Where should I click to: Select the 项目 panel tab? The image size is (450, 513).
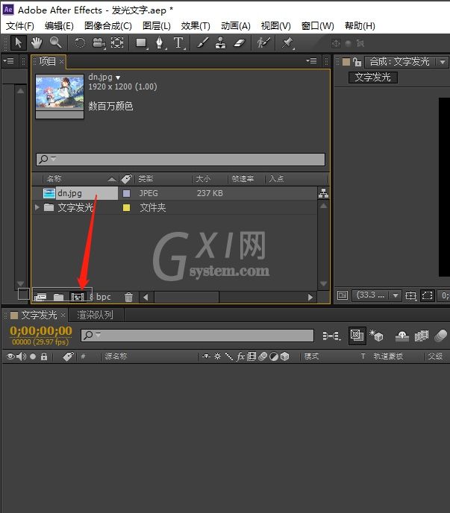(48, 61)
